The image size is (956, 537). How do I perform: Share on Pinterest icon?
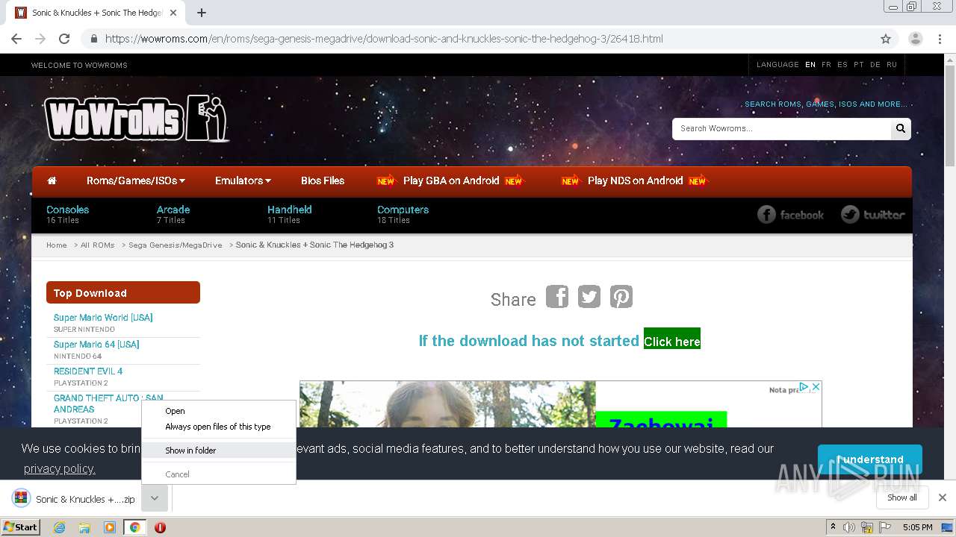tap(621, 297)
